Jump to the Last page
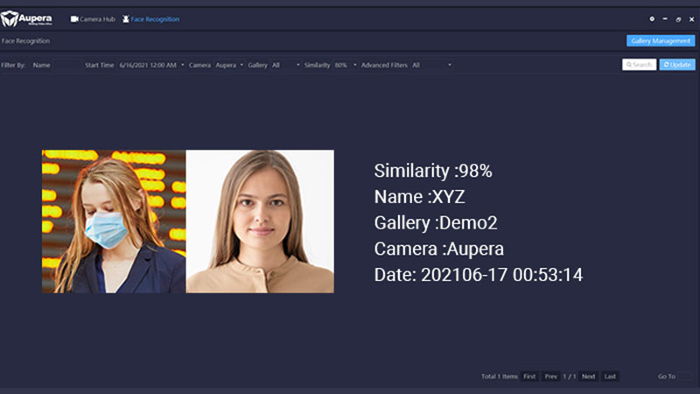Image resolution: width=700 pixels, height=394 pixels. tap(610, 376)
